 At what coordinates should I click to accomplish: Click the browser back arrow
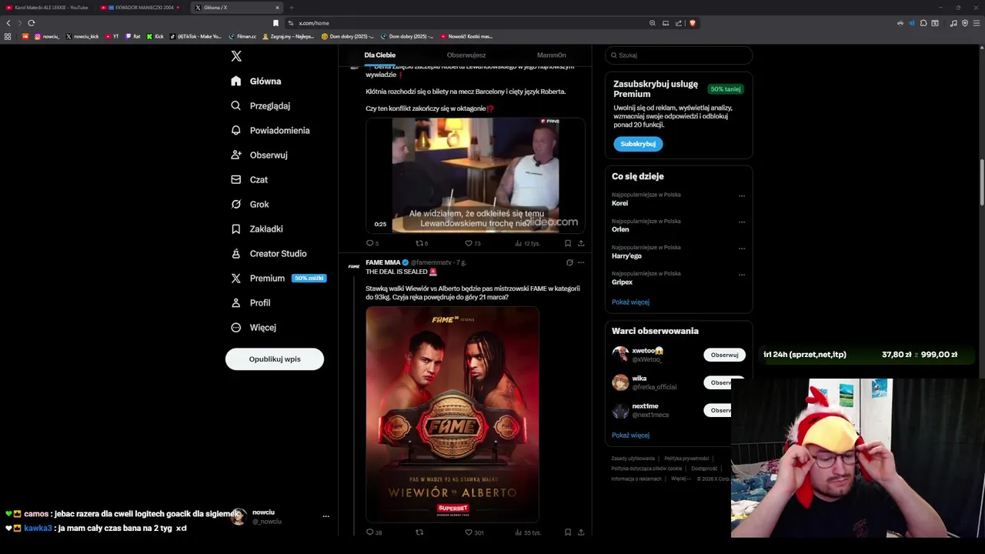pyautogui.click(x=8, y=23)
